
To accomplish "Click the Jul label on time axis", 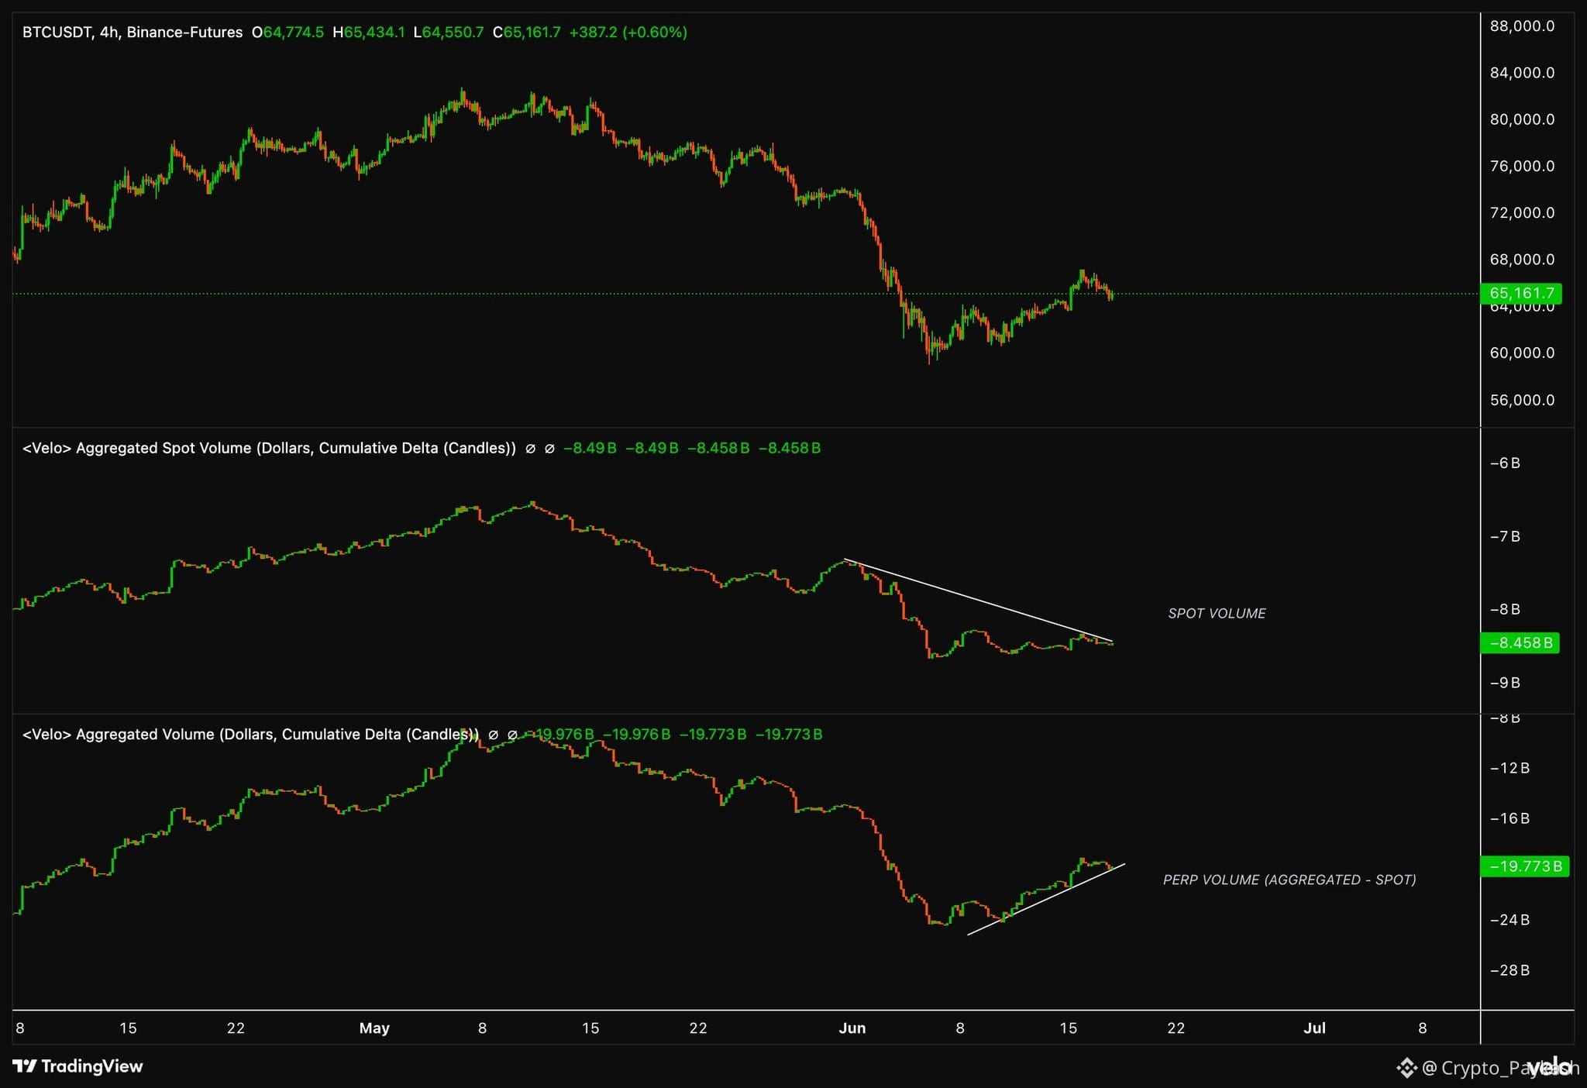I will pos(1314,1028).
